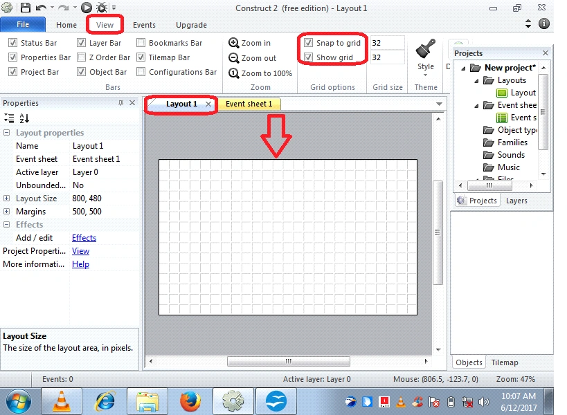
Task: Open the Upgrade ribbon tab
Action: pyautogui.click(x=191, y=25)
